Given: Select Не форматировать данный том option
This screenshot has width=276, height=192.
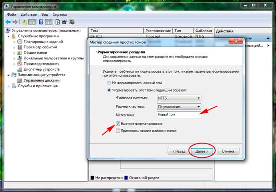Looking at the screenshot, I should tap(109, 83).
